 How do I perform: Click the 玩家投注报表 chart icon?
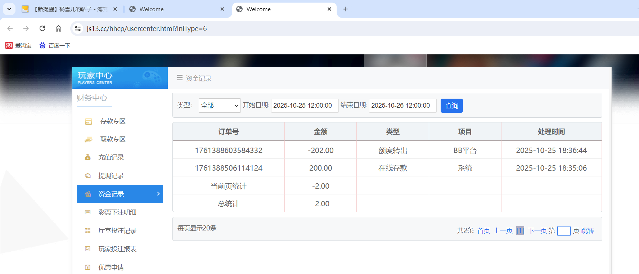[87, 249]
